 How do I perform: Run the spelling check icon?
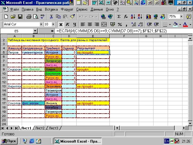coord(43,16)
